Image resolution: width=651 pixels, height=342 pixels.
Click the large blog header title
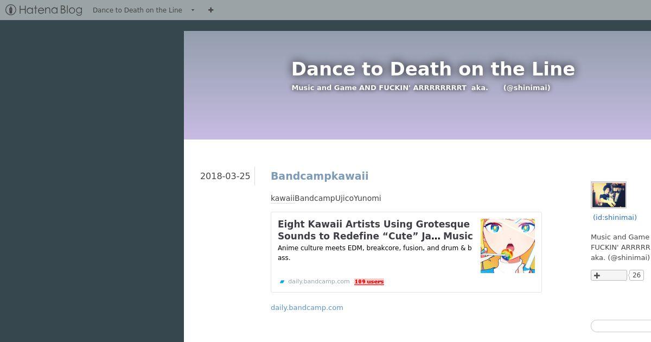tap(433, 69)
